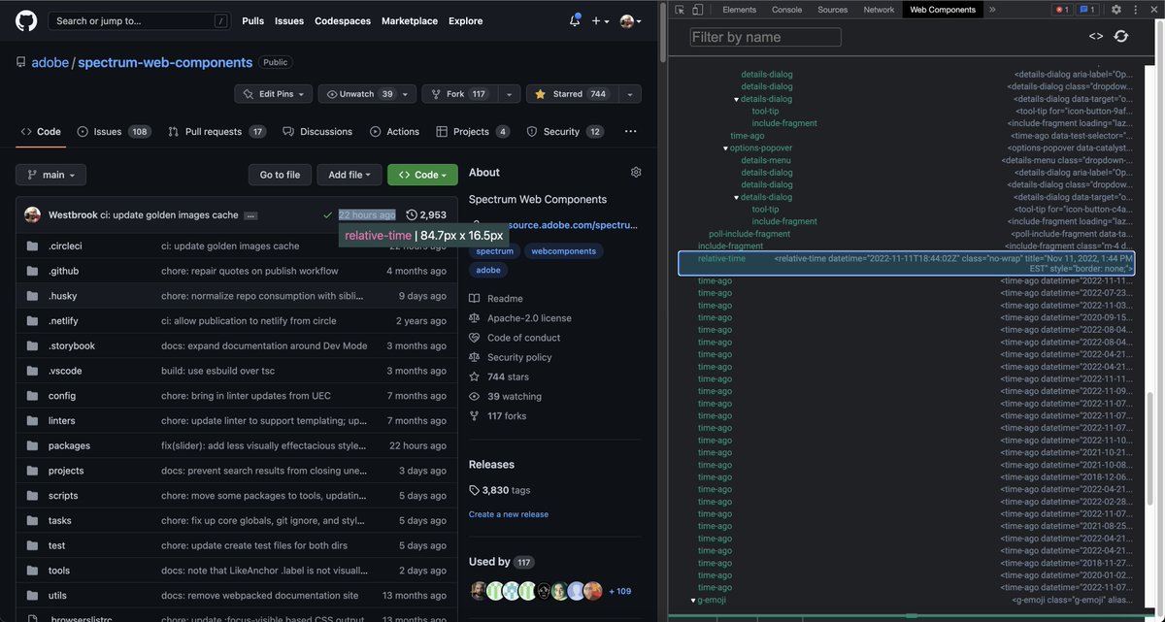Click the green commit status checkmark

pos(327,214)
